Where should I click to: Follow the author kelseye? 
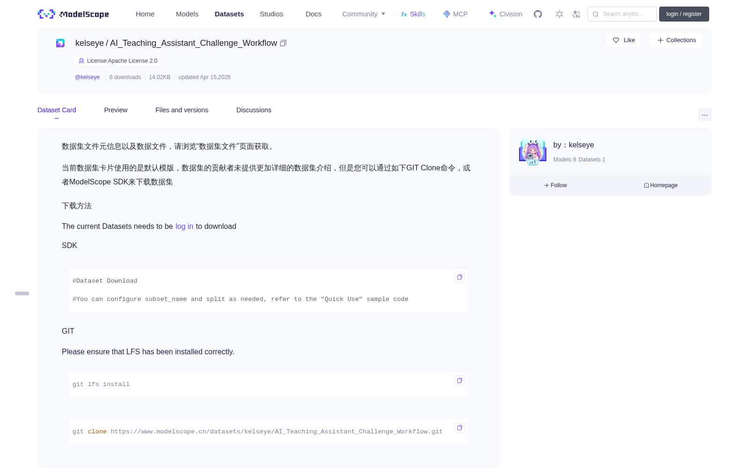pyautogui.click(x=556, y=185)
